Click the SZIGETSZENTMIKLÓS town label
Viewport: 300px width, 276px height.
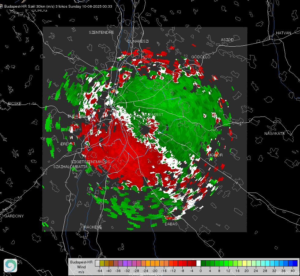click(x=90, y=162)
